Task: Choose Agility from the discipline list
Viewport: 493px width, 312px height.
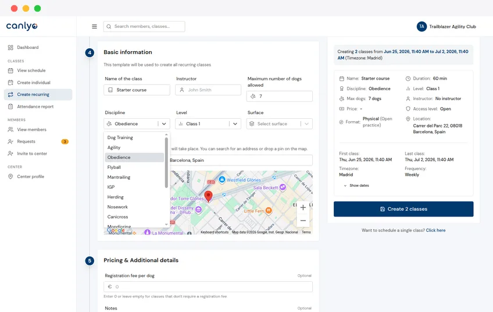Action: pos(134,148)
